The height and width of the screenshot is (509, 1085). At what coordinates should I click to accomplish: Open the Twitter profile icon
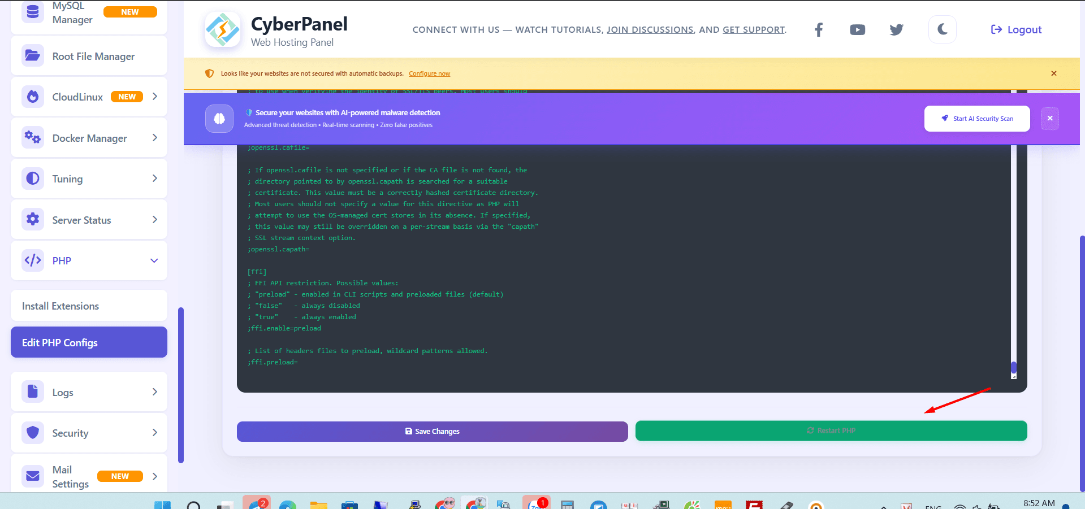(x=896, y=30)
